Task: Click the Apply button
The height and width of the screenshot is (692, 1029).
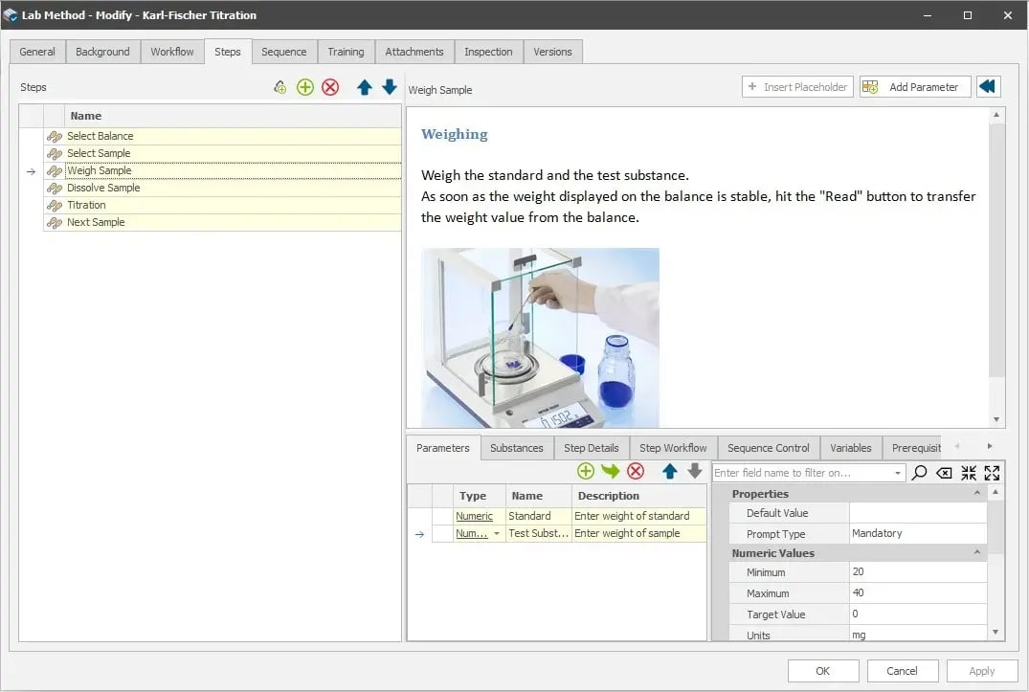Action: pos(982,671)
